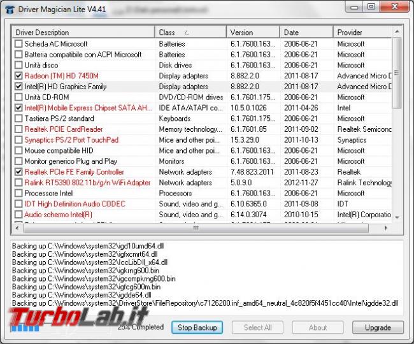414x344 pixels.
Task: Check Synaptics PS/2 Port TouchPad checkbox
Action: click(18, 140)
